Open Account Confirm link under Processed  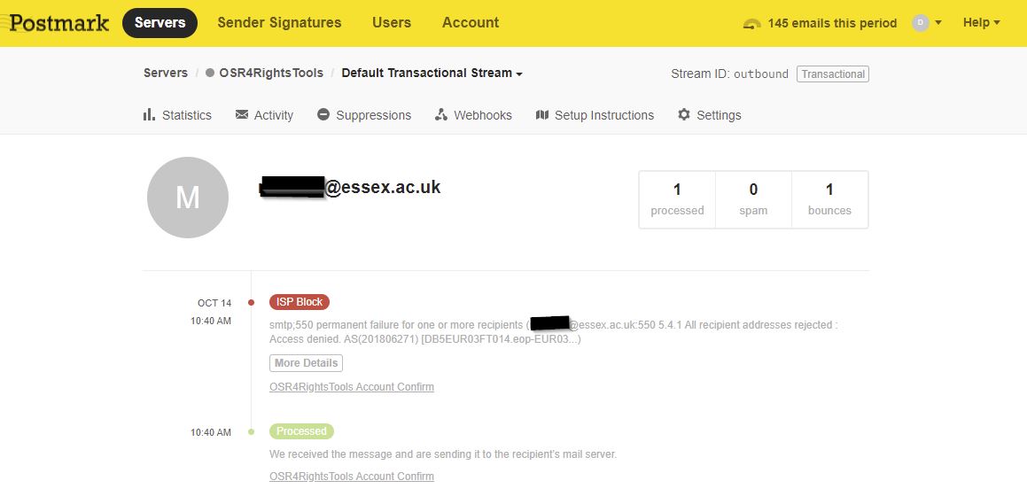click(x=352, y=477)
